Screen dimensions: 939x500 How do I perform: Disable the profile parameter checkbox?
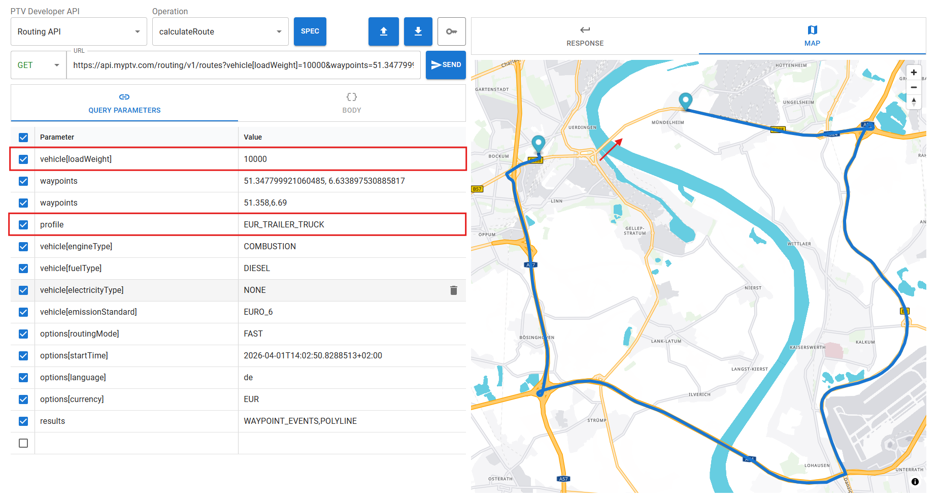pyautogui.click(x=23, y=225)
